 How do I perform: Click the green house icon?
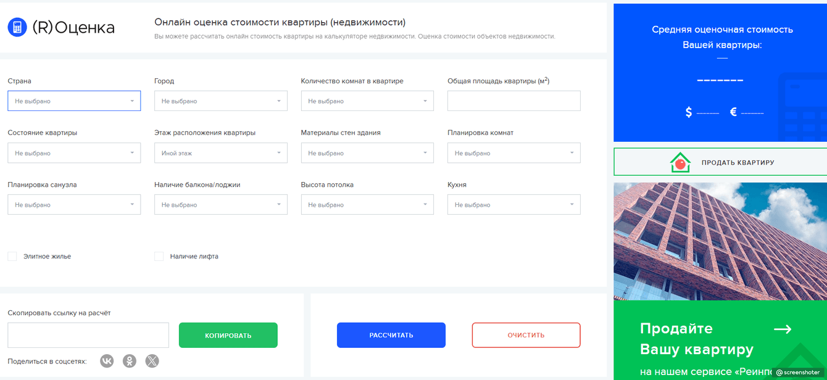tap(680, 162)
